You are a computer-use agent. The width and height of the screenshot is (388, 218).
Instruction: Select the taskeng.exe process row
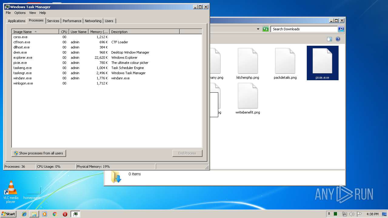(107, 68)
